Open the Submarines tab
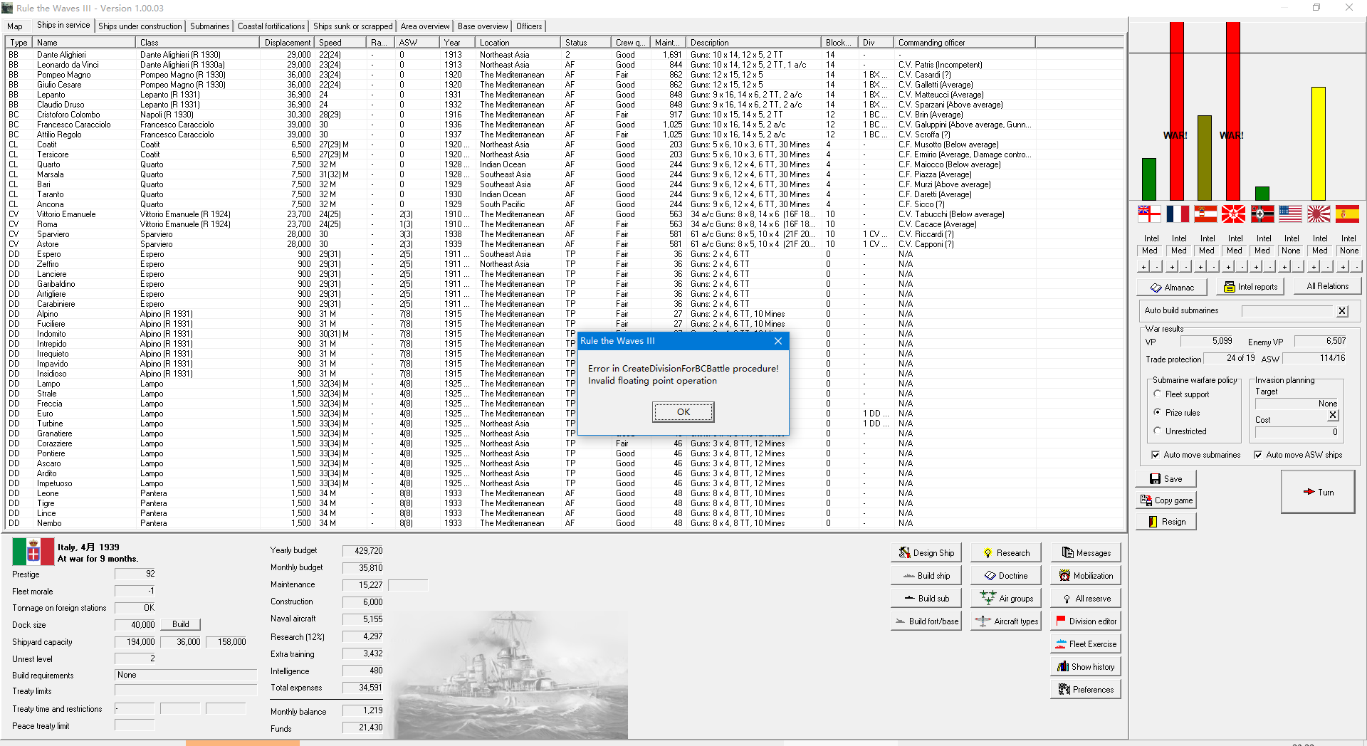1367x746 pixels. 210,26
